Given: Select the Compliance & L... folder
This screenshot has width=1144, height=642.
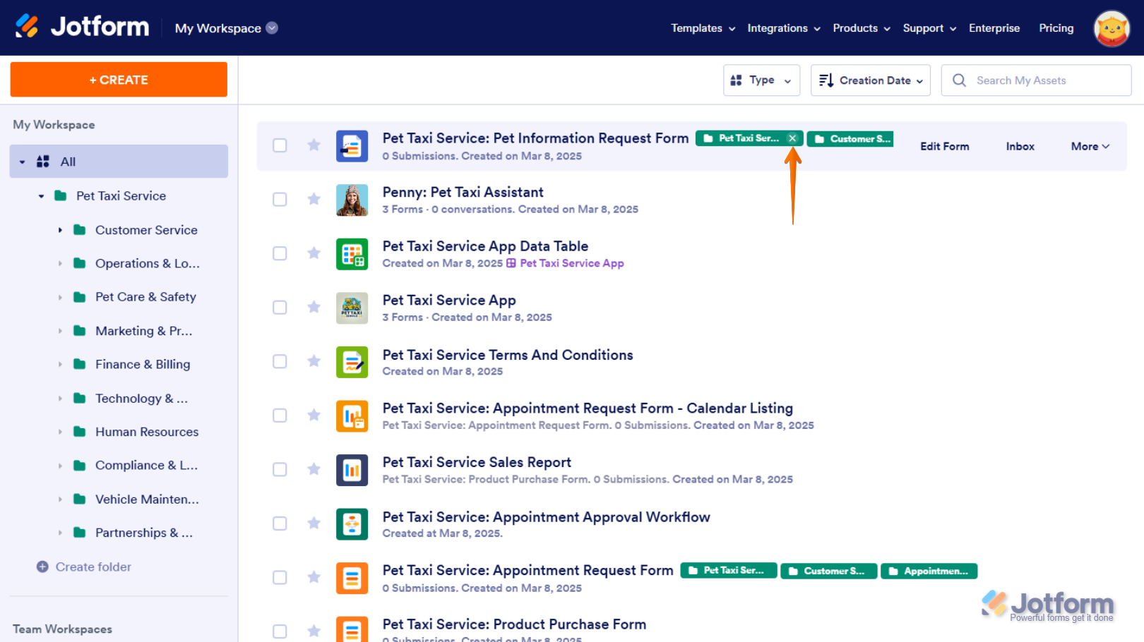Looking at the screenshot, I should [146, 466].
